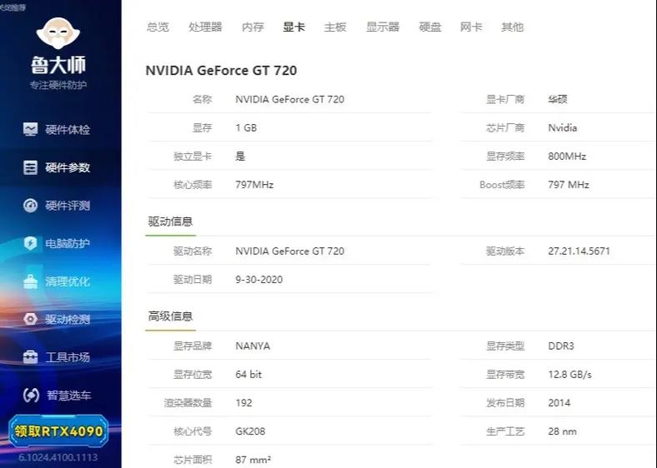Click the 核心频率 value 797MHz
This screenshot has width=657, height=468.
tap(254, 185)
